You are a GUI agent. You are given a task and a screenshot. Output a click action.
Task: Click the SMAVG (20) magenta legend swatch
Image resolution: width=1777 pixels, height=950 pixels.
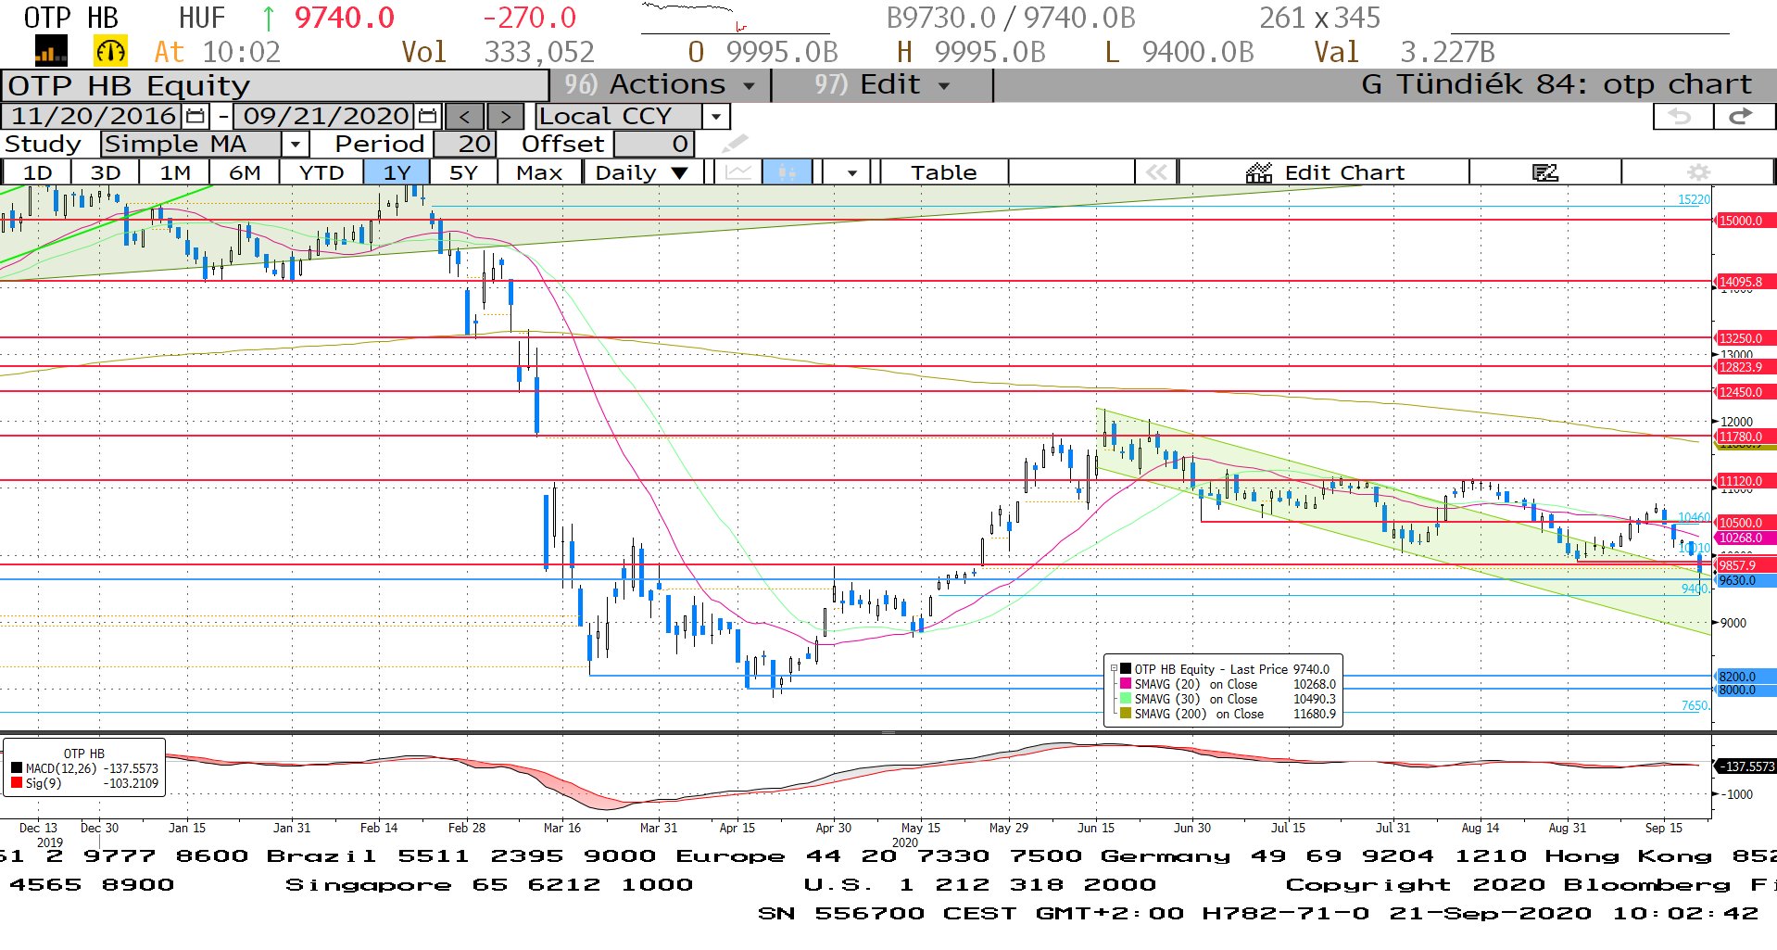[x=1126, y=684]
